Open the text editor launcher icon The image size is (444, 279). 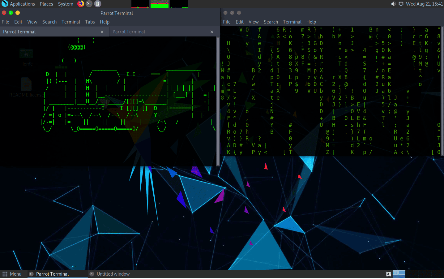98,4
